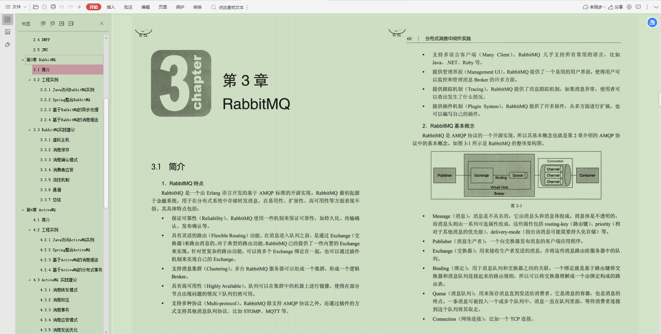661x334 pixels.
Task: Open the thumbnails panel sidebar icon
Action: pyautogui.click(x=8, y=32)
